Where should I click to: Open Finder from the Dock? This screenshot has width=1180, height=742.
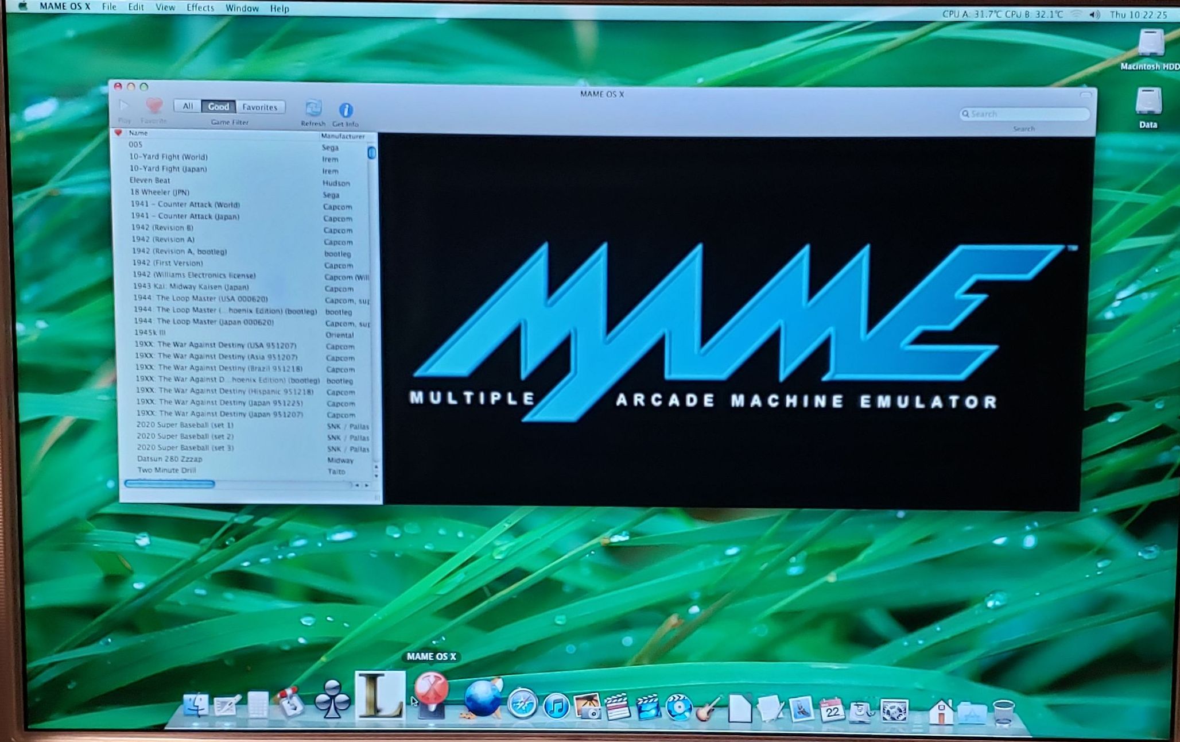[196, 705]
